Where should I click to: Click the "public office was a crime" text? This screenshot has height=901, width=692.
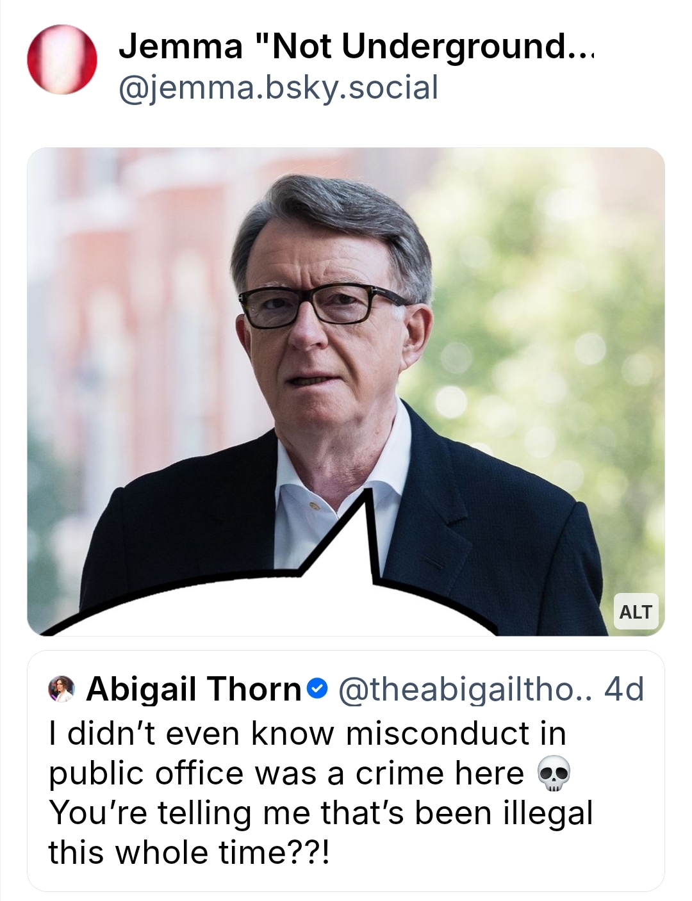(286, 773)
